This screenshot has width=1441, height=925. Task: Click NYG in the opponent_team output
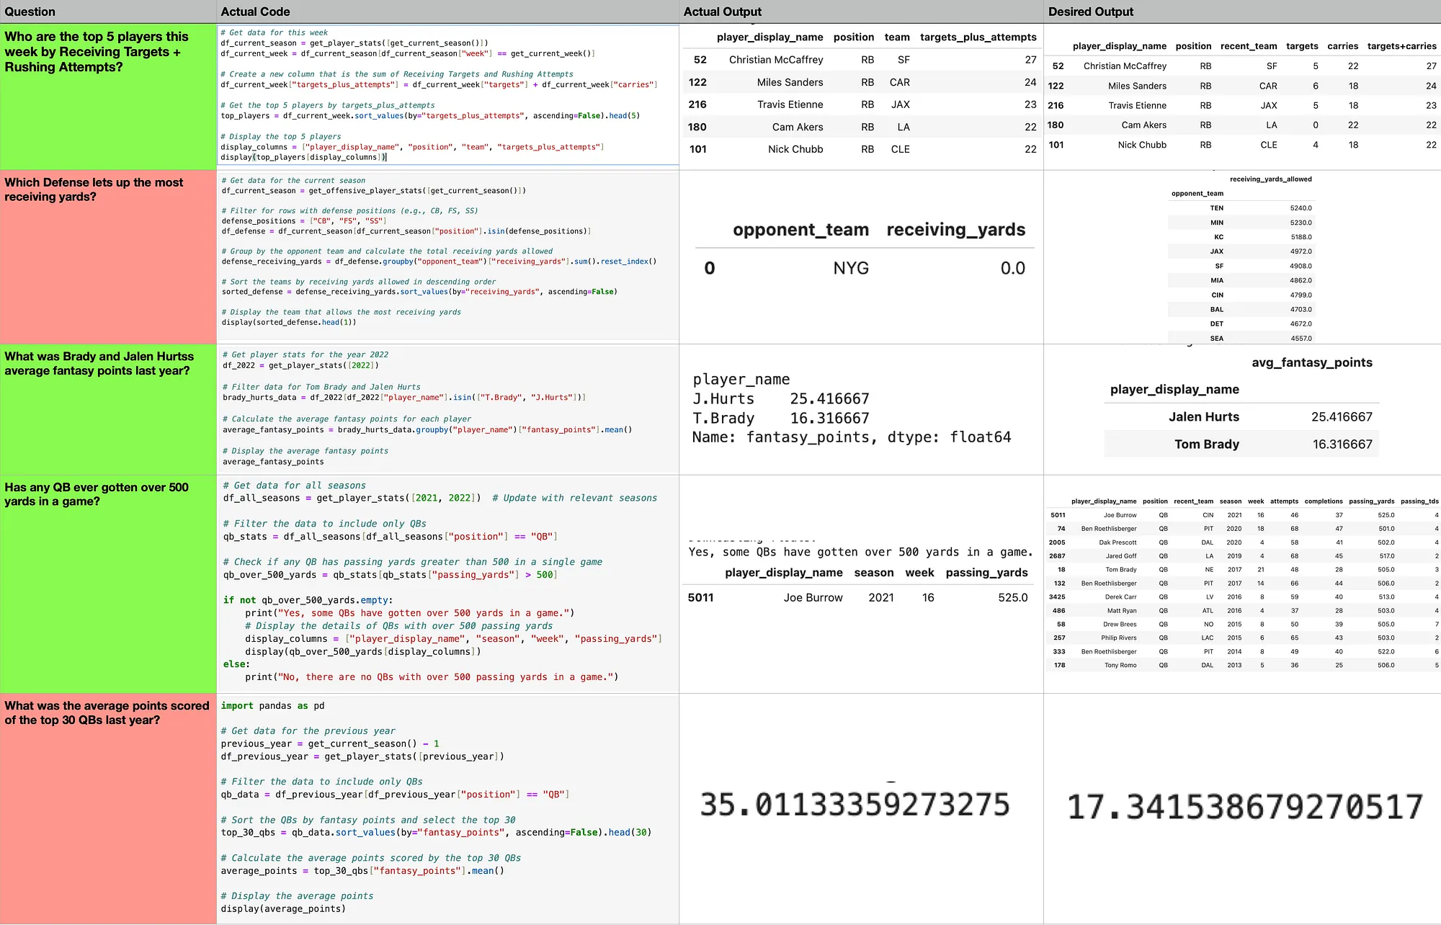click(x=851, y=269)
